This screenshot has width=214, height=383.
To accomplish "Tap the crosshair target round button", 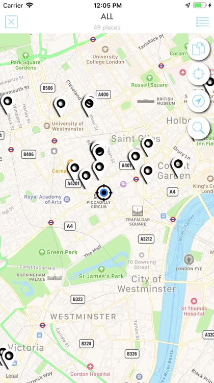I will tap(198, 74).
